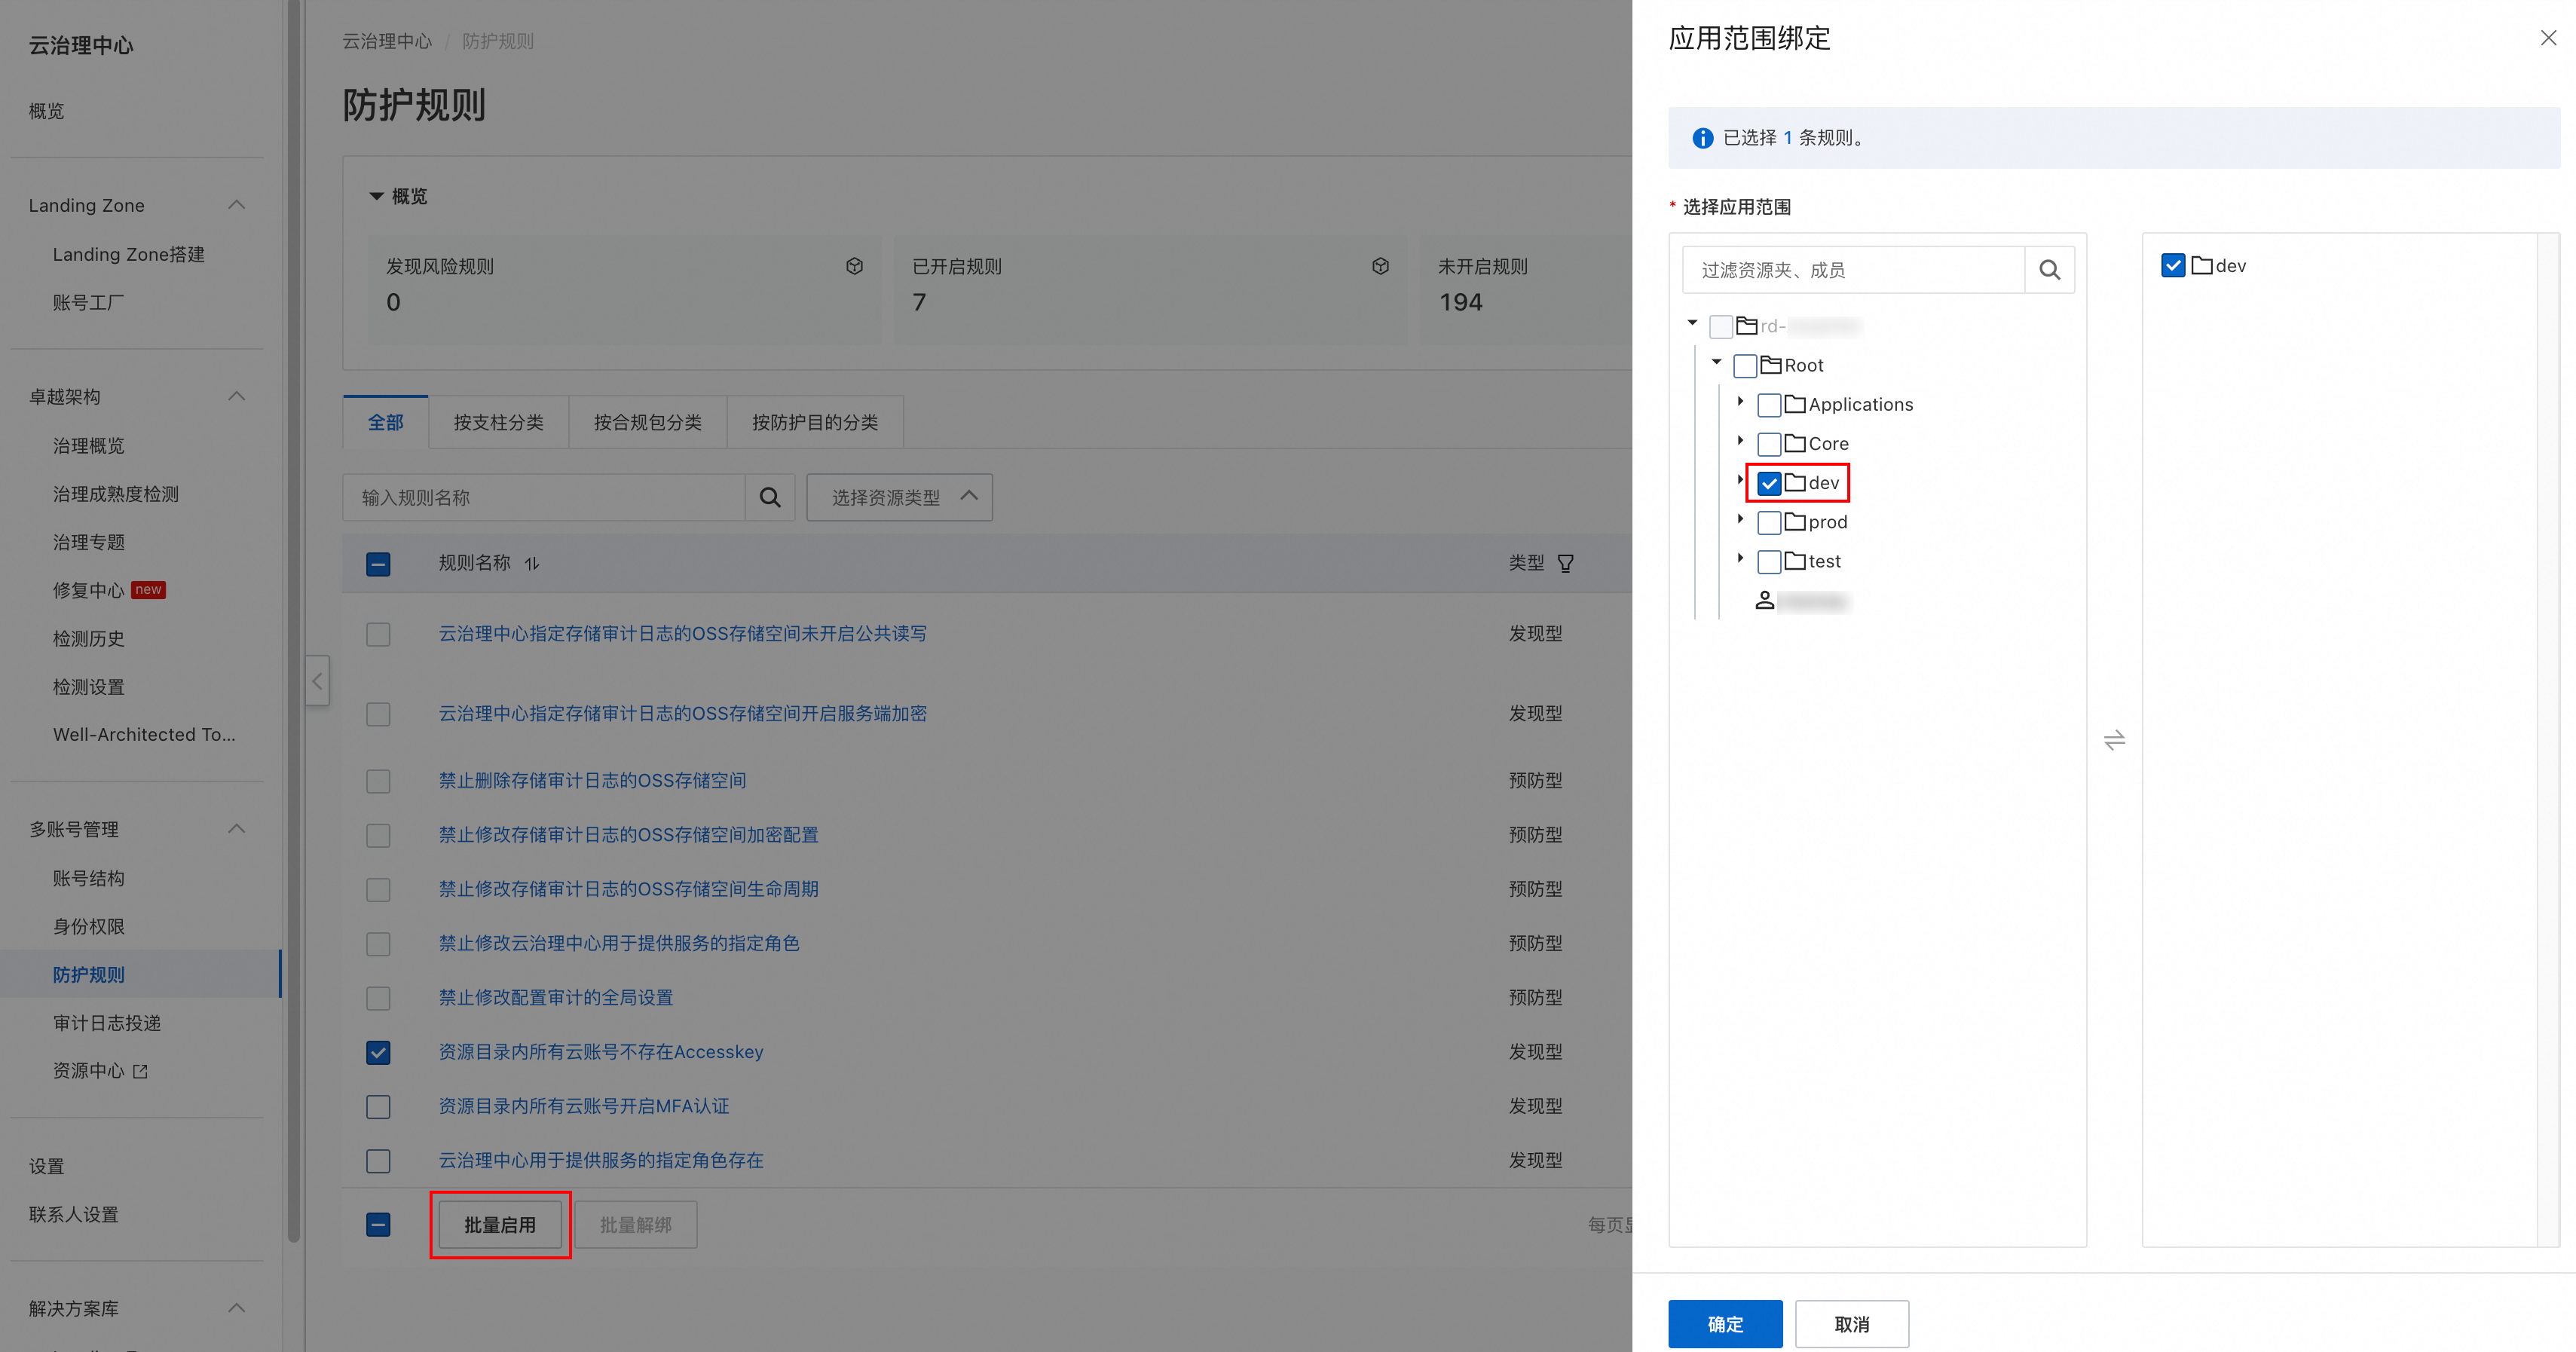The width and height of the screenshot is (2576, 1352).
Task: Click the transfer arrows between panels
Action: tap(2114, 740)
